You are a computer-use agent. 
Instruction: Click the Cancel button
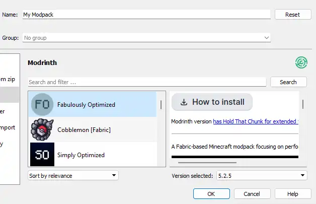[252, 194]
